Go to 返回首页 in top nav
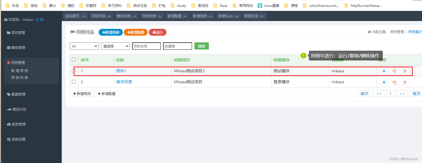422x163 pixels. coord(75,16)
